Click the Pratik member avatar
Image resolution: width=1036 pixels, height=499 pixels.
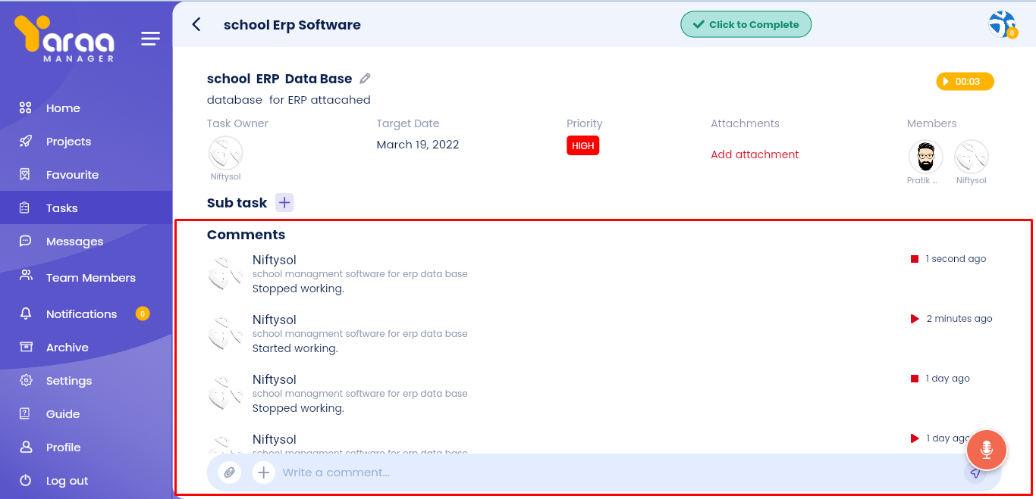tap(925, 157)
